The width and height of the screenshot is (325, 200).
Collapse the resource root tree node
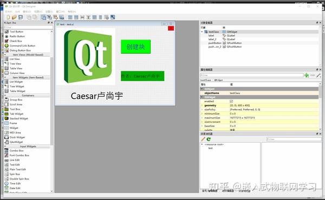(x=202, y=144)
